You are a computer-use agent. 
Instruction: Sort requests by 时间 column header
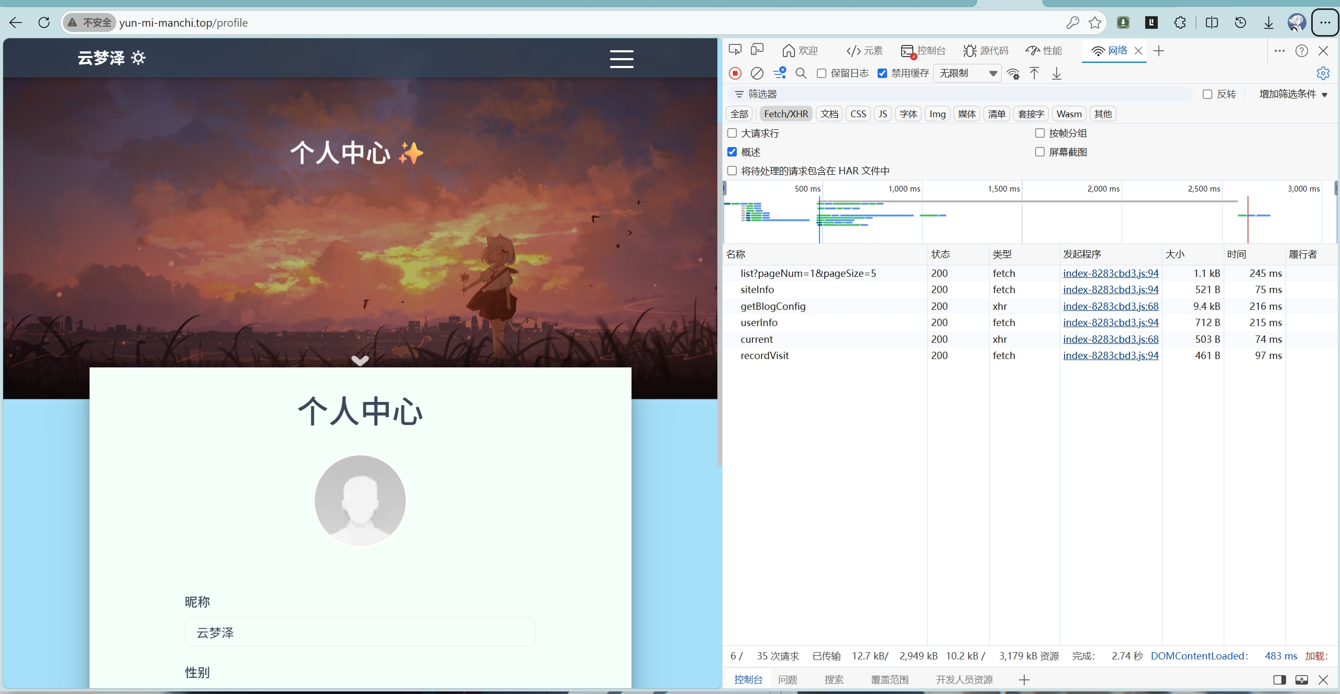coord(1254,254)
